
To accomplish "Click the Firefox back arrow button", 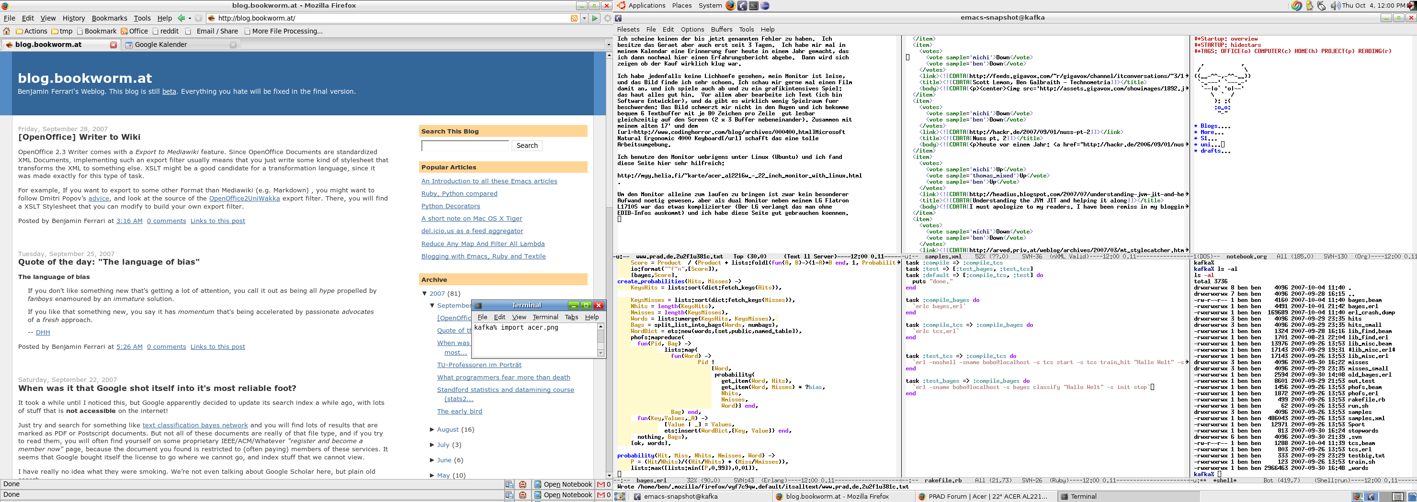I will (181, 18).
